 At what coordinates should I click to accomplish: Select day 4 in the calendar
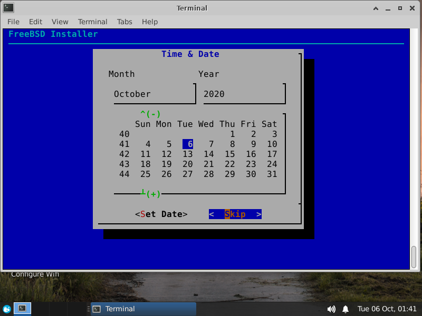(148, 144)
